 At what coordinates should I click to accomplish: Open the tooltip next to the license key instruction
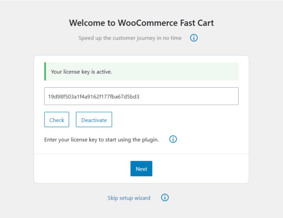tap(173, 139)
